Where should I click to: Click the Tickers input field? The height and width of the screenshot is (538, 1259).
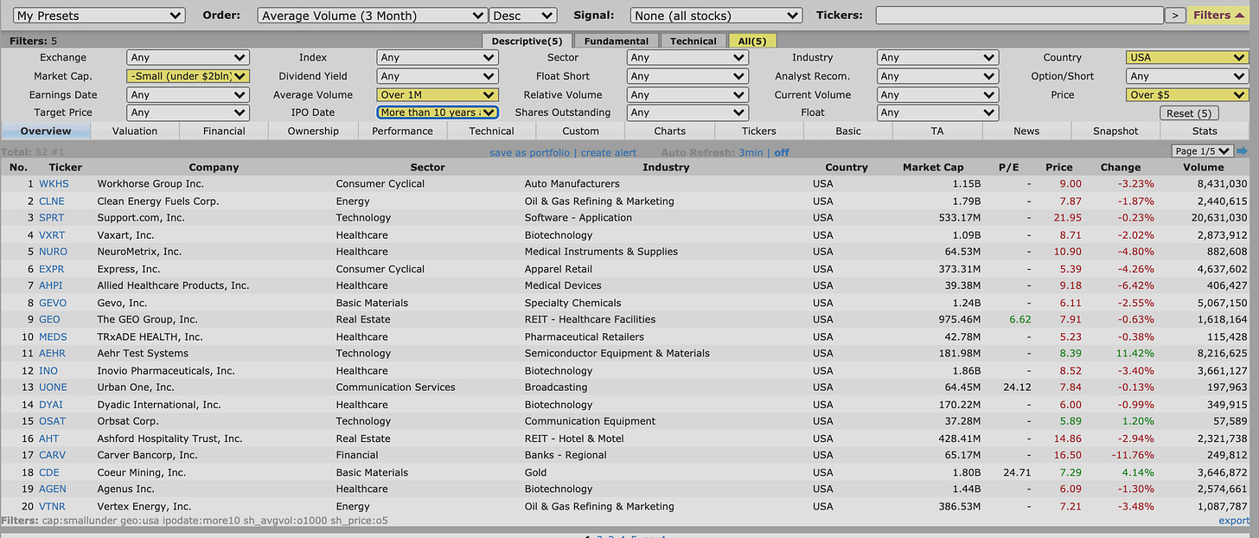[x=1019, y=15]
